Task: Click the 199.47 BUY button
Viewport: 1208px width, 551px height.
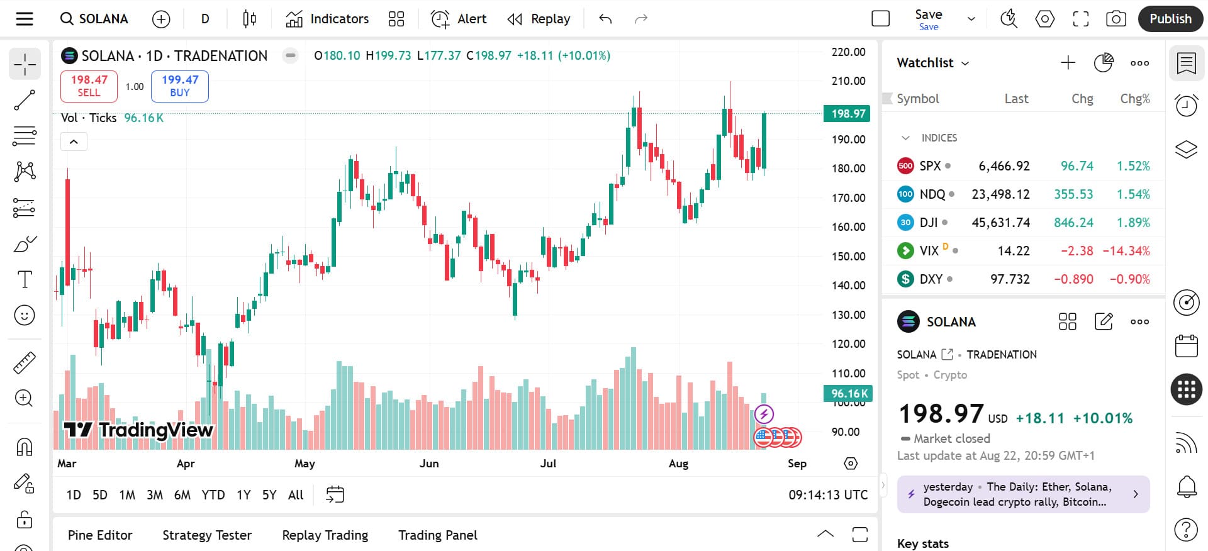Action: (x=180, y=86)
